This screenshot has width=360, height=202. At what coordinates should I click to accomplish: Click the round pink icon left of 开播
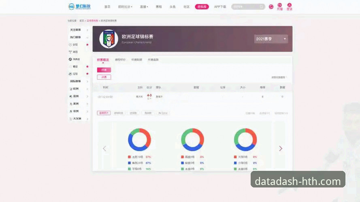(271, 7)
